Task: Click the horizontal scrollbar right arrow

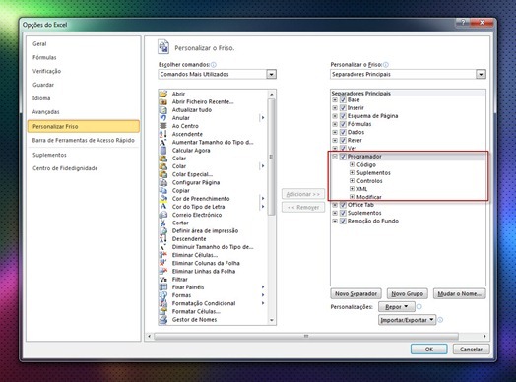Action: coord(484,337)
